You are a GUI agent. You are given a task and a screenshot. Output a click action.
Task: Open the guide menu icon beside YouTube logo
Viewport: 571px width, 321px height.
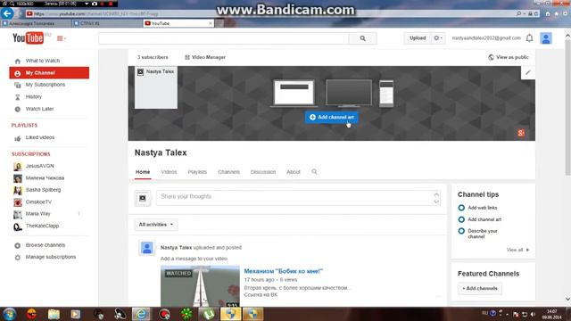point(62,38)
